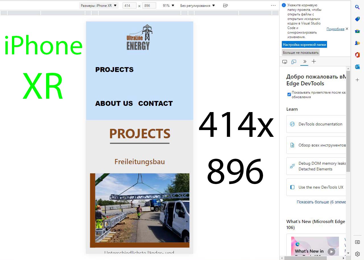Open sidebar settings gear icon
The image size is (364, 260).
click(357, 254)
